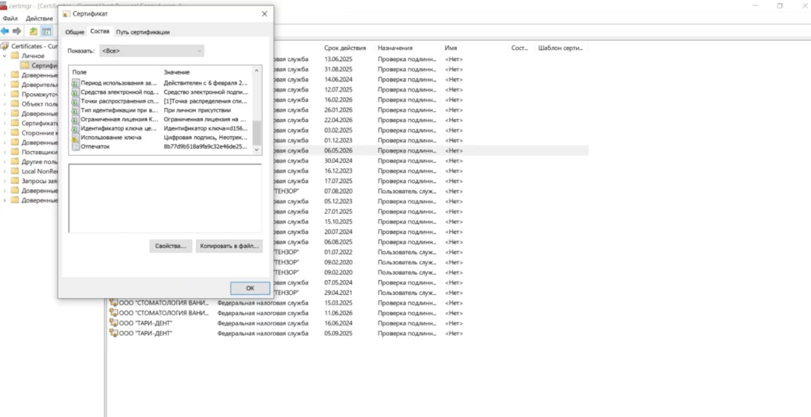
Task: Click the field list vertical scrollbar down arrow
Action: [257, 149]
